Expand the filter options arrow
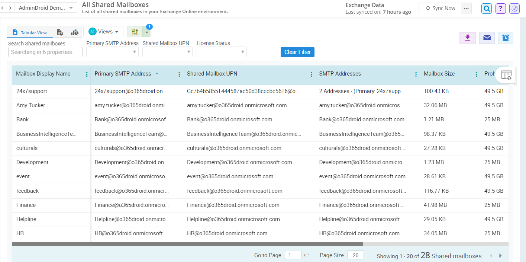Image resolution: width=526 pixels, height=262 pixels. 147,32
